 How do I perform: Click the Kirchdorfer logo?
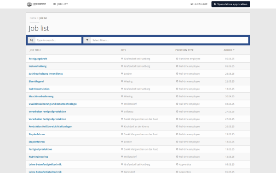coord(36,4)
